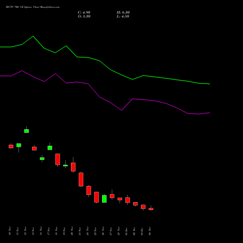Select the 10 Nov date label
243x243 pixels.
[10, 231]
